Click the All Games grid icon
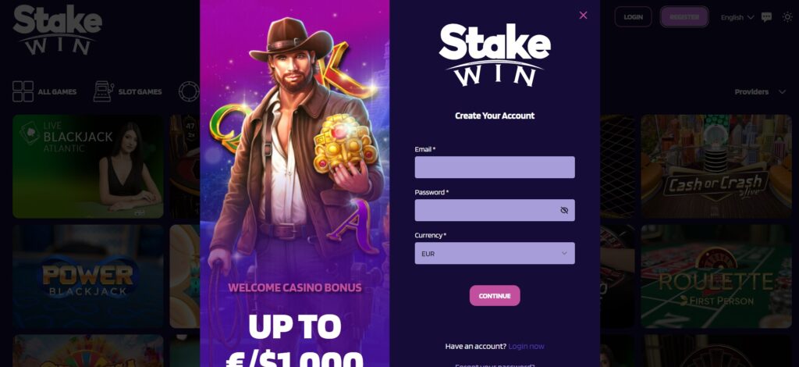The height and width of the screenshot is (367, 799). click(23, 91)
